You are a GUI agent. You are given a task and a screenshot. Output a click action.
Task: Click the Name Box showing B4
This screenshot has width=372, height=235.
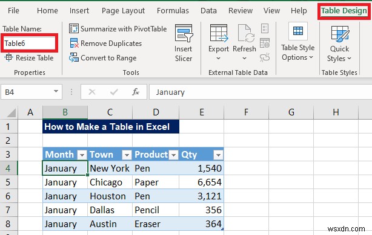[32, 92]
